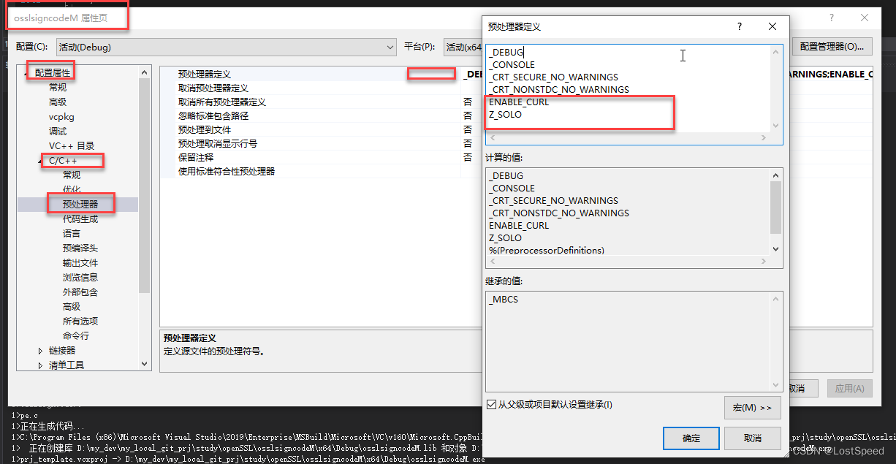Open the 平台(P) dropdown
Viewport: 896px width, 464px height.
(463, 47)
